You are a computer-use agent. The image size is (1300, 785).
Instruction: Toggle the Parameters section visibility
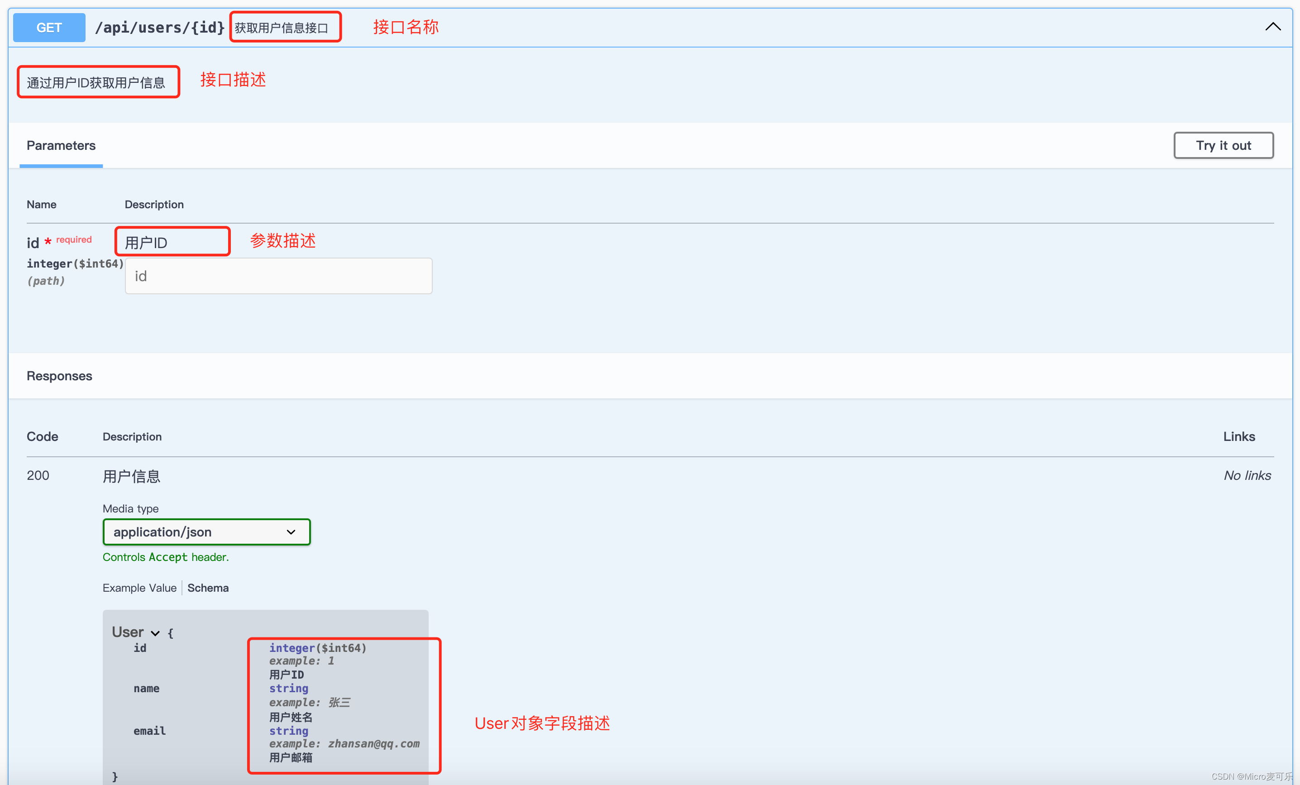click(x=59, y=145)
